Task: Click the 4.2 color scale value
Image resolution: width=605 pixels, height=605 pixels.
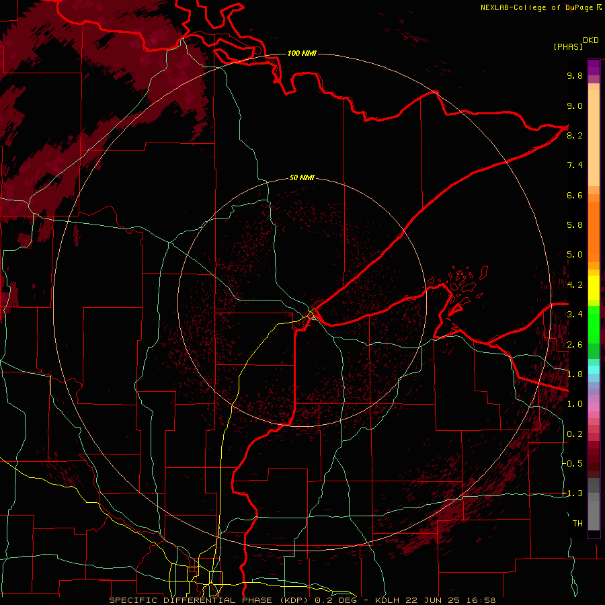Action: [575, 285]
